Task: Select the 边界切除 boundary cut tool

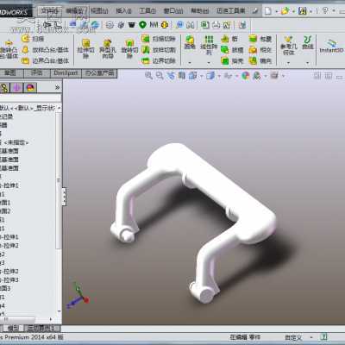Action: (x=158, y=61)
